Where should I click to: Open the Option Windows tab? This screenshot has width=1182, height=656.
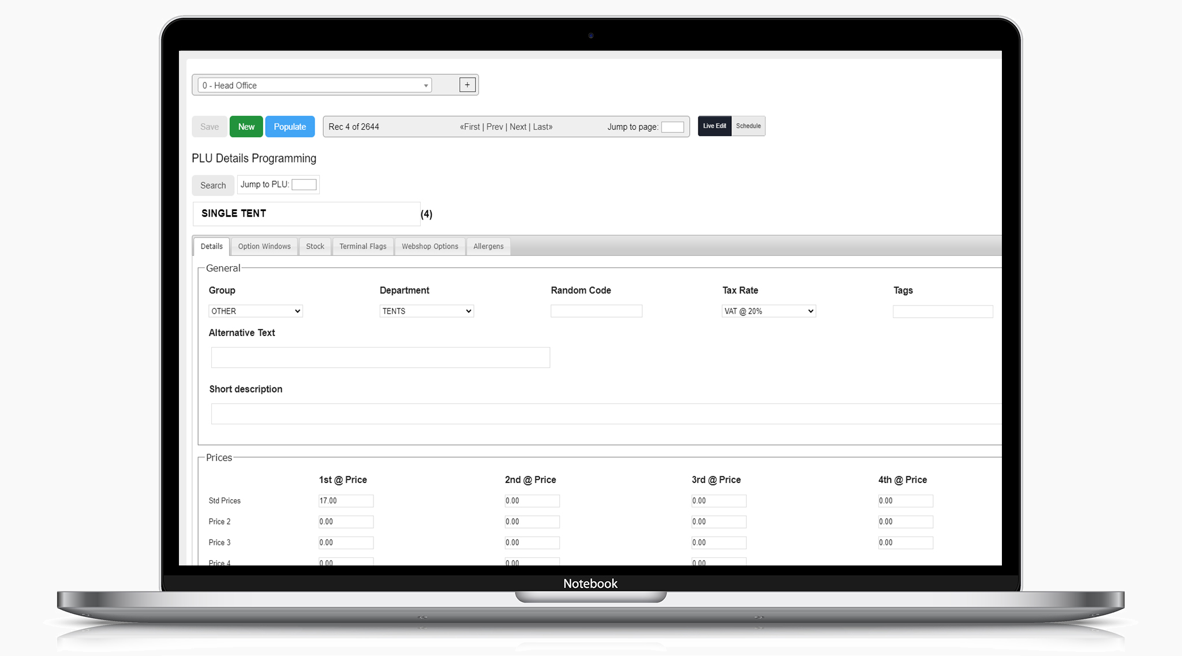coord(264,247)
